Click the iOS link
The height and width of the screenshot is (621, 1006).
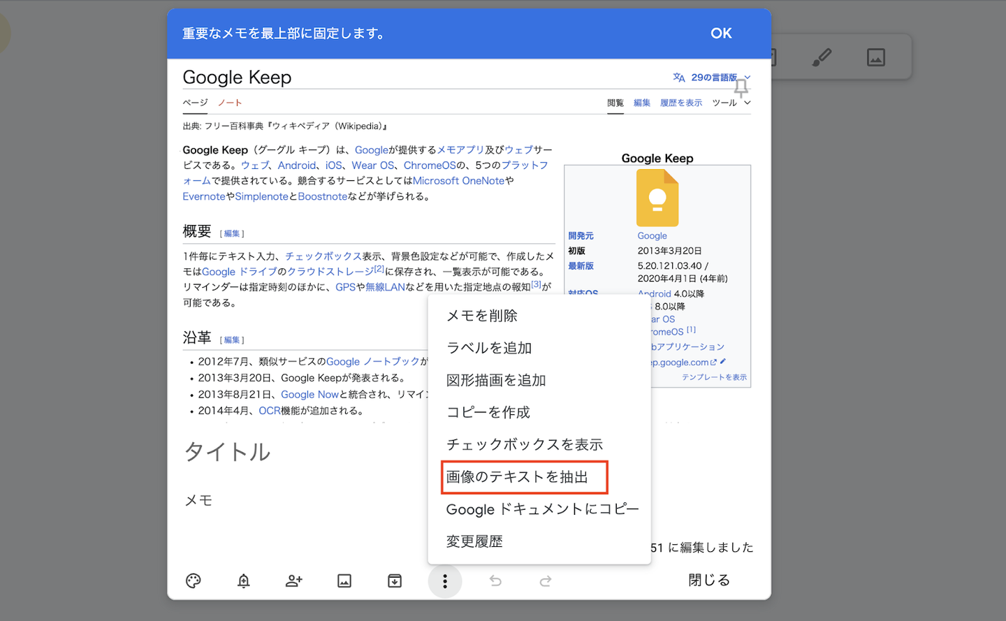click(x=334, y=165)
